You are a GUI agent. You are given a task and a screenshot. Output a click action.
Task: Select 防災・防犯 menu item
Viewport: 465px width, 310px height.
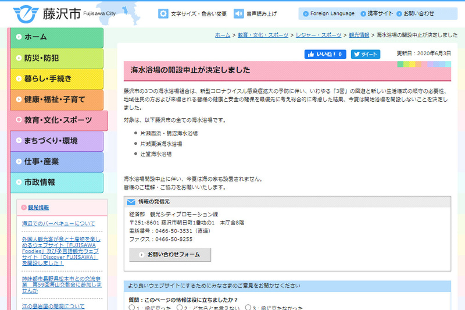click(56, 58)
